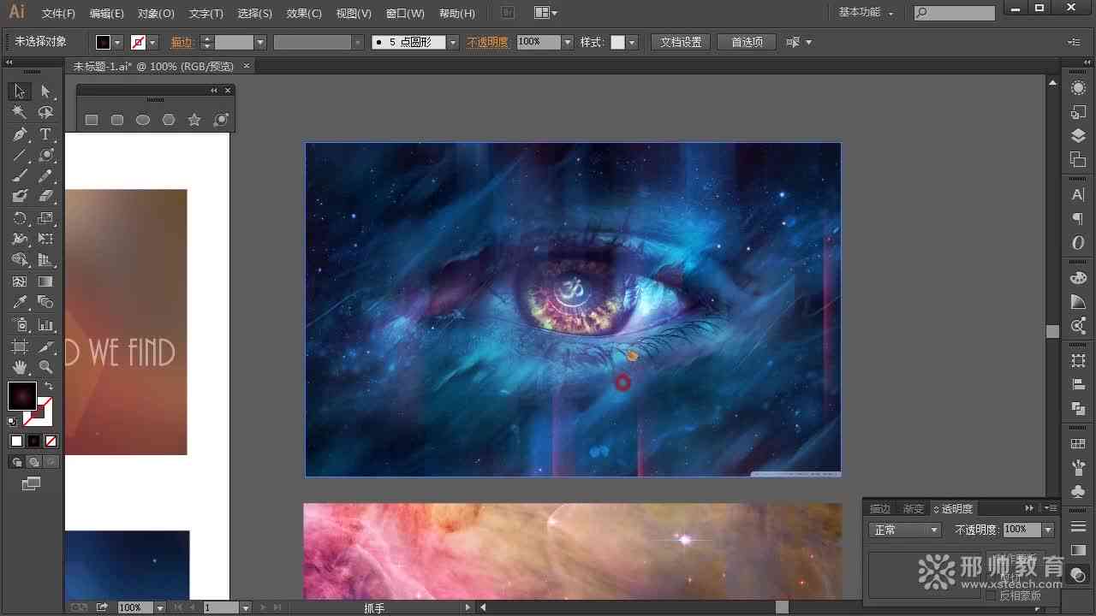Select the Pen tool
Viewport: 1096px width, 616px height.
pos(20,134)
